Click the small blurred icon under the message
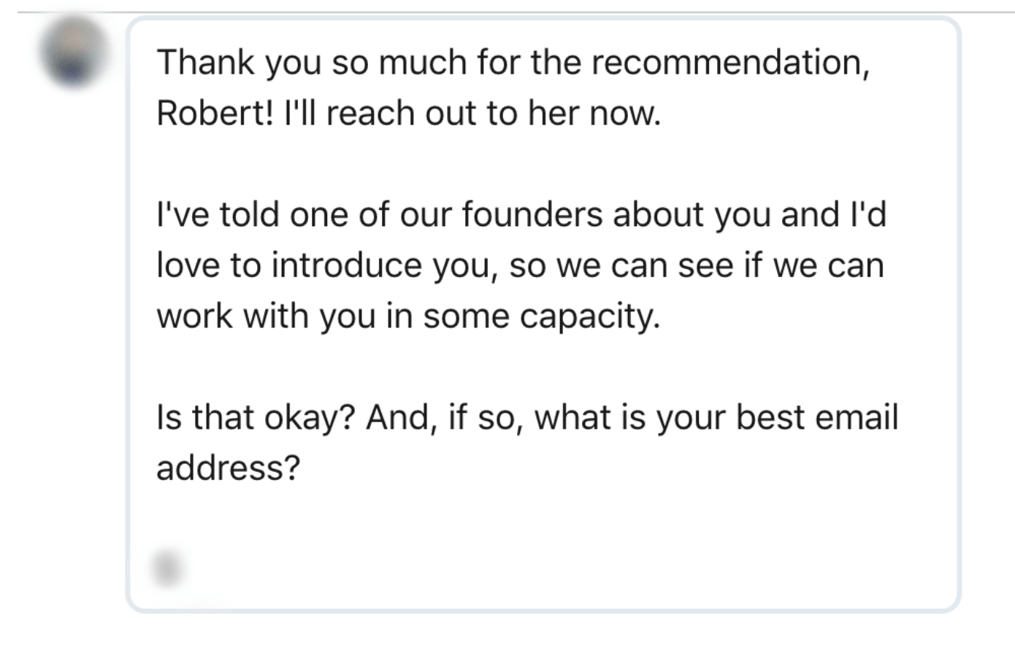 pos(167,568)
